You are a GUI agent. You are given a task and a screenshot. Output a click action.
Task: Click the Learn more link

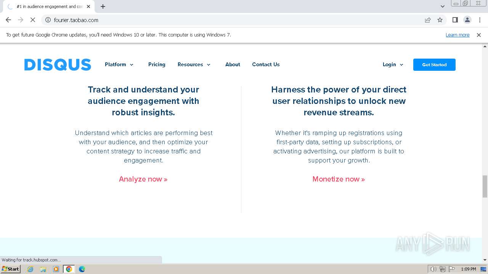(457, 35)
